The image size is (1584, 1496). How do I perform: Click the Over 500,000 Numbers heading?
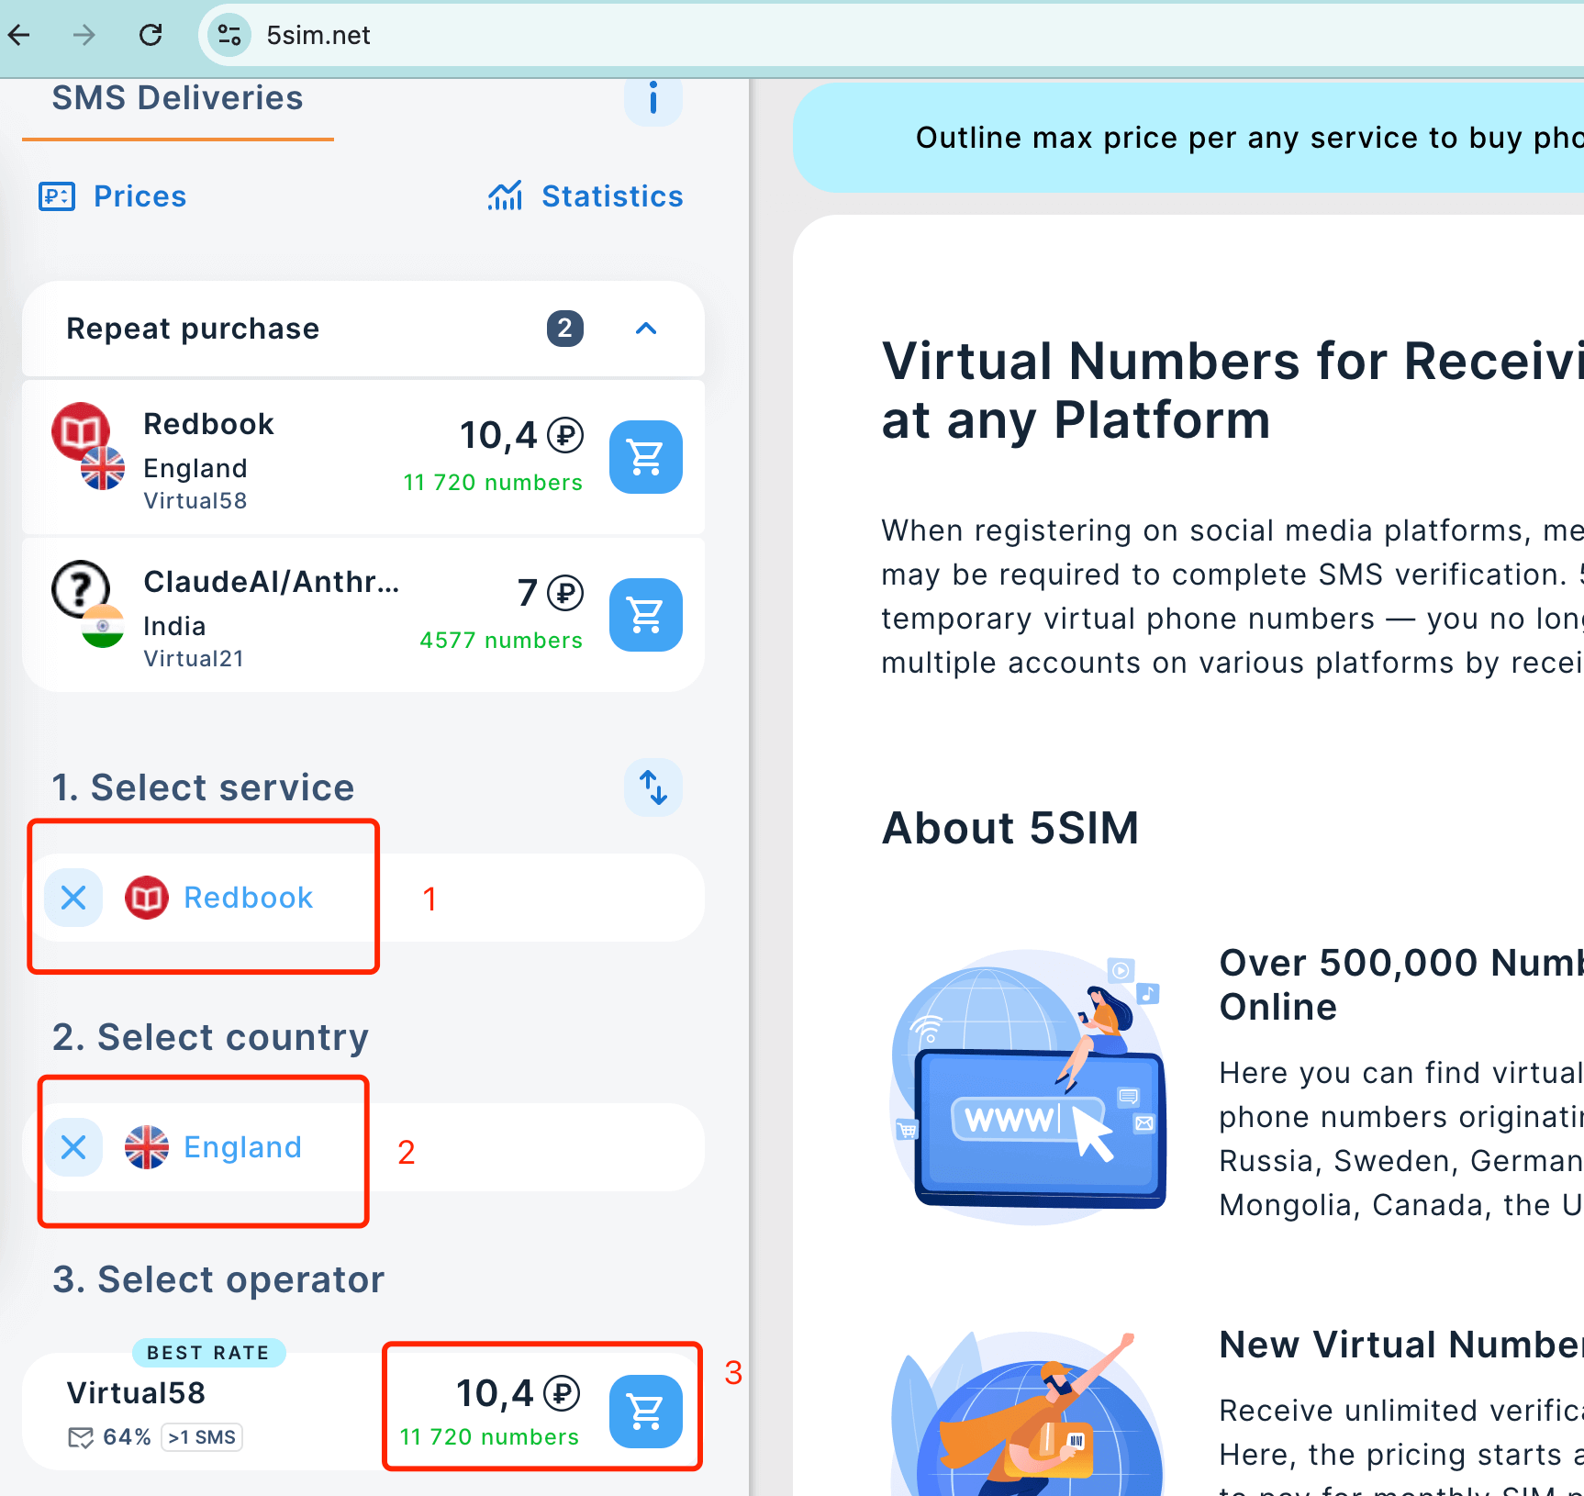pos(1401,985)
